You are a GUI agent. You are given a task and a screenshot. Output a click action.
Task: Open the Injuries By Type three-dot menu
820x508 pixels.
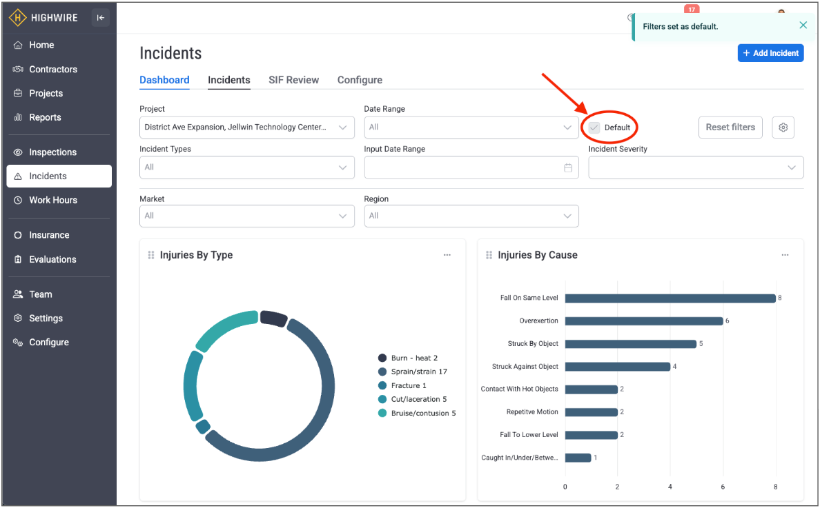pyautogui.click(x=447, y=255)
